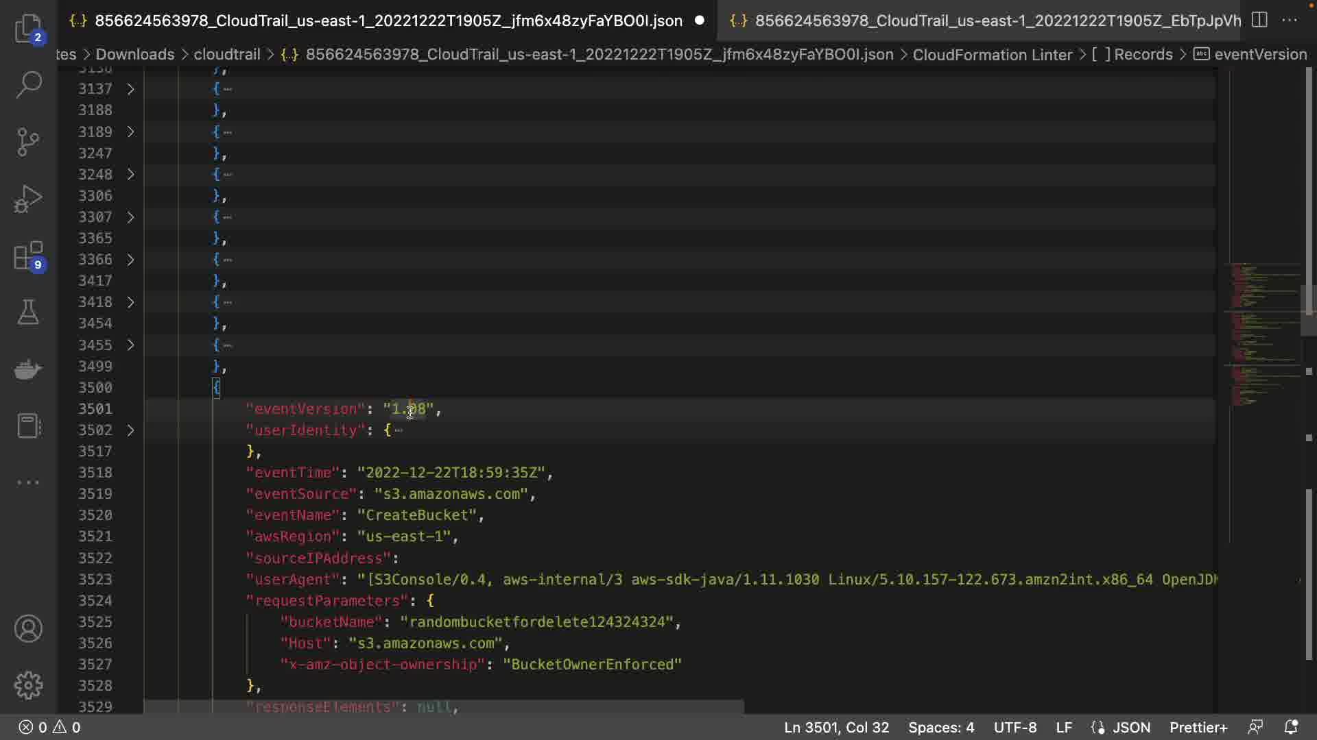Open the Explorer view in activity bar
This screenshot has height=740, width=1317.
tap(28, 28)
